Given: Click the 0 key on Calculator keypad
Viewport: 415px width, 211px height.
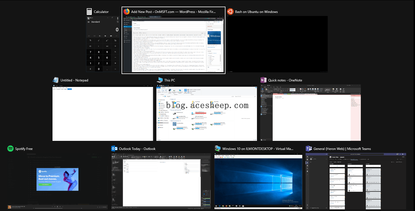Looking at the screenshot, I should (99, 69).
